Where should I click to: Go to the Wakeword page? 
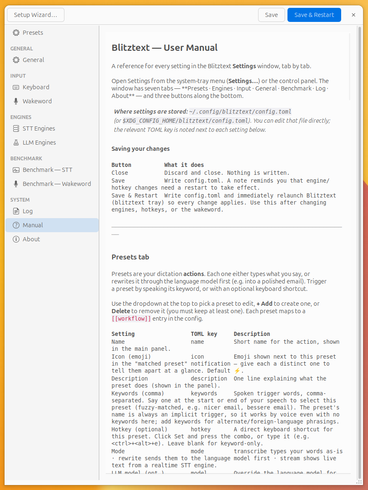click(x=52, y=101)
